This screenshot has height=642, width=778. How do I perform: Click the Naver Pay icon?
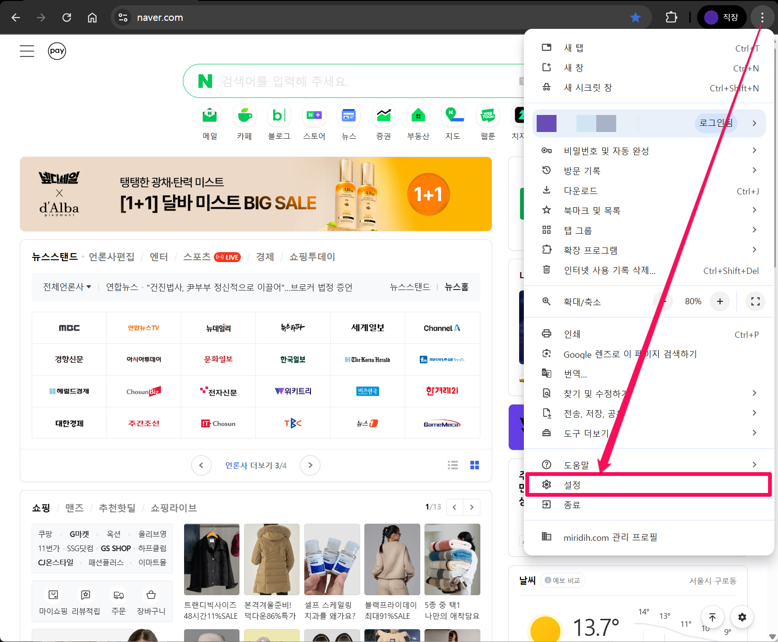coord(57,51)
